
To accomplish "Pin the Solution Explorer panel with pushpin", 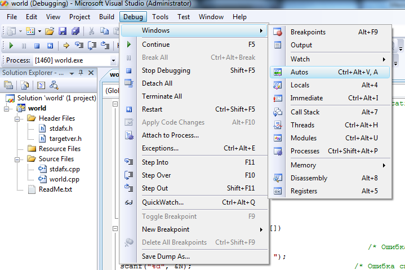I will [81, 73].
